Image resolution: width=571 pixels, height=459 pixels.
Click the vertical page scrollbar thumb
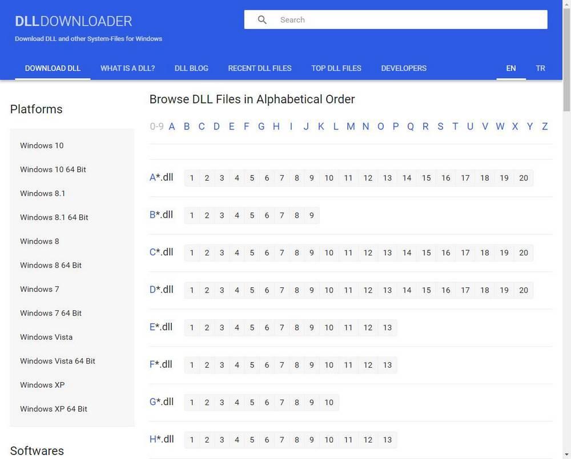pos(566,59)
